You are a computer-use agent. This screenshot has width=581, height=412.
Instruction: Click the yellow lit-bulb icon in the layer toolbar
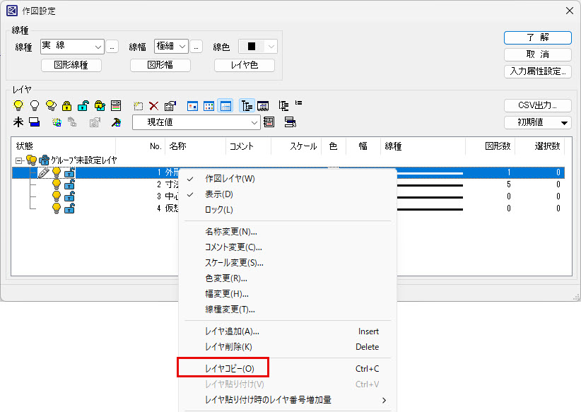point(18,105)
